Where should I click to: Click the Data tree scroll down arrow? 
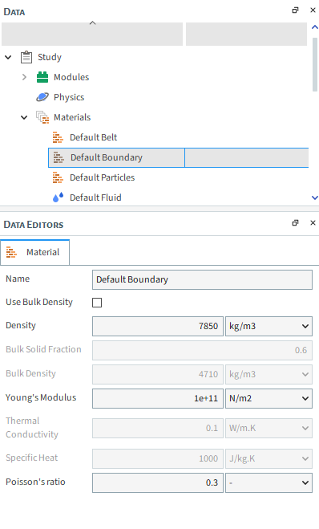(x=315, y=197)
